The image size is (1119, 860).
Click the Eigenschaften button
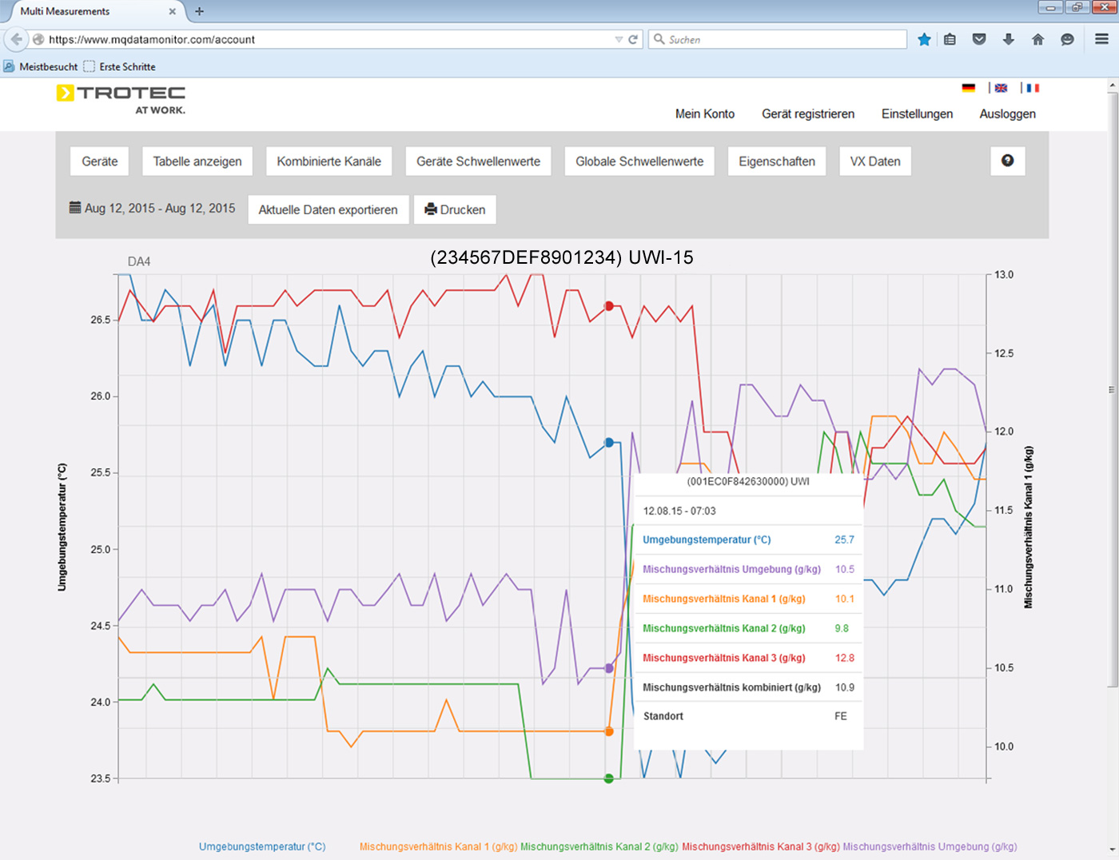[x=777, y=161]
